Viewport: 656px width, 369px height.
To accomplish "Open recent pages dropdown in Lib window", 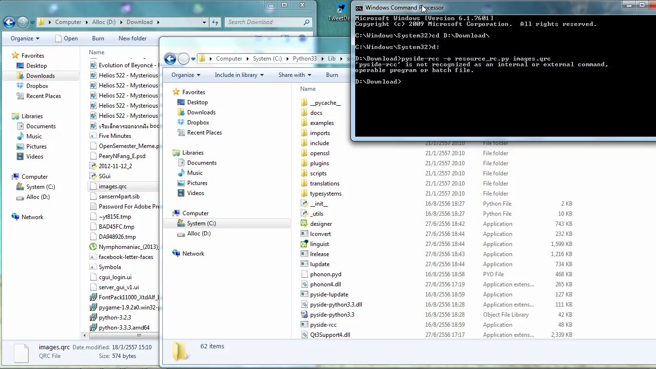I will 193,59.
